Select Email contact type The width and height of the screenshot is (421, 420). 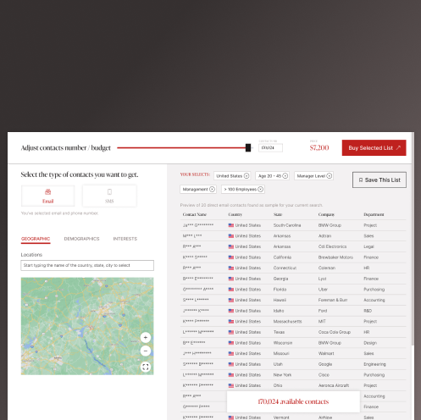[x=48, y=196]
